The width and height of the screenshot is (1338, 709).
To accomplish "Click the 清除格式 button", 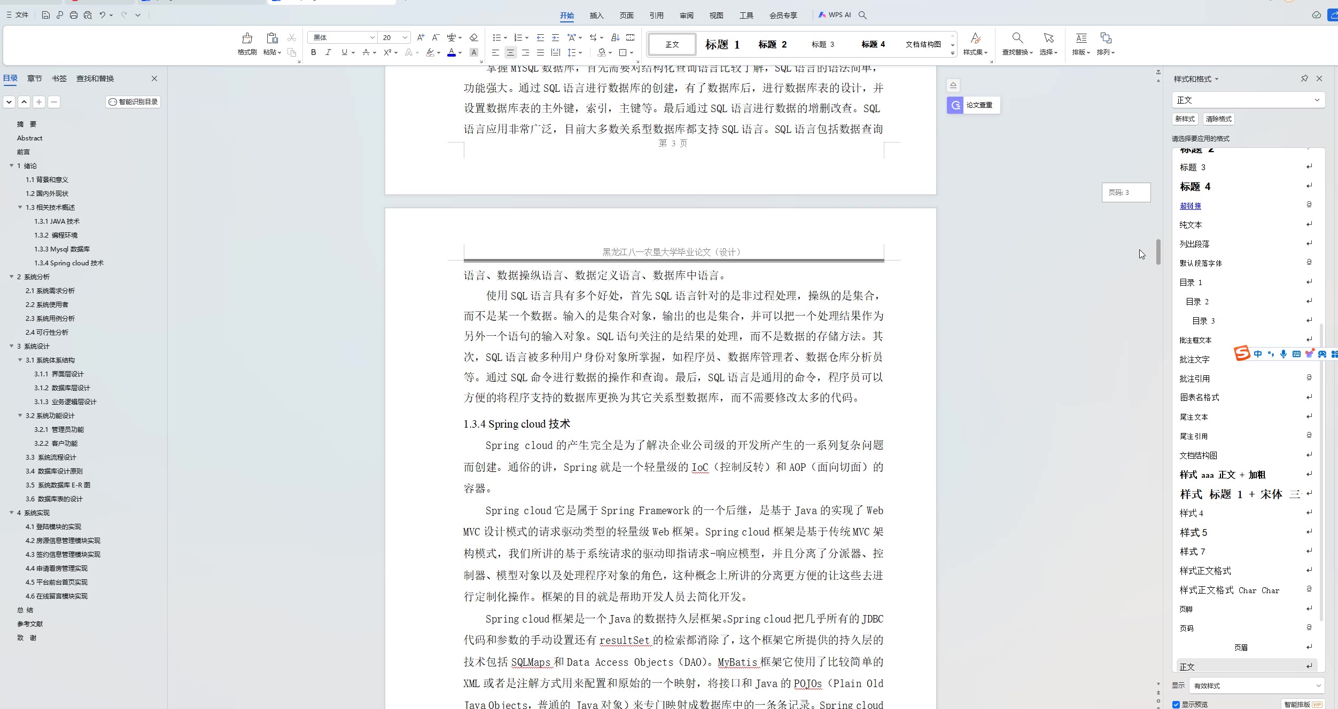I will click(1218, 119).
